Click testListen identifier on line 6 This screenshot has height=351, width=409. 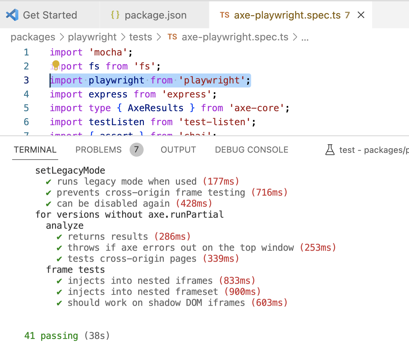coord(116,122)
